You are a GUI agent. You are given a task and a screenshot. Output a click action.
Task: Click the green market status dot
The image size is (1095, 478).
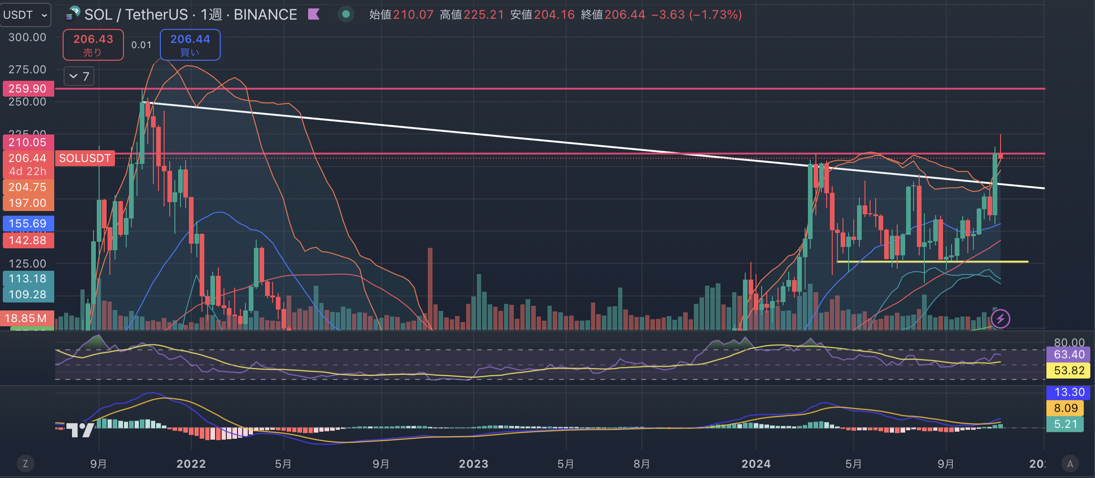pos(346,14)
